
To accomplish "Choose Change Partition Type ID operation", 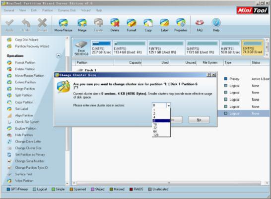I will click(x=31, y=168).
